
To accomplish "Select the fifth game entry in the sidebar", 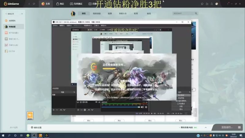I will pos(13,45).
